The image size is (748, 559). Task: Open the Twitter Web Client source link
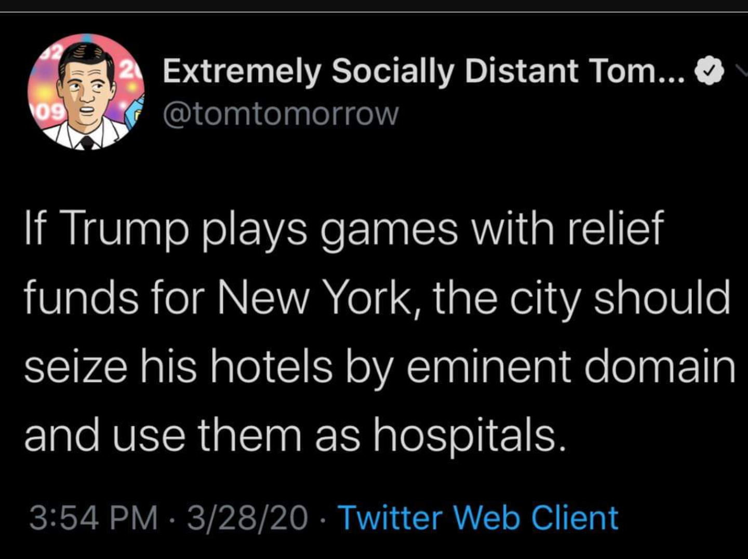[x=478, y=518]
